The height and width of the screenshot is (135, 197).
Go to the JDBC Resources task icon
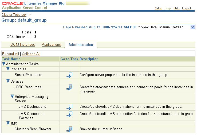click(69, 87)
